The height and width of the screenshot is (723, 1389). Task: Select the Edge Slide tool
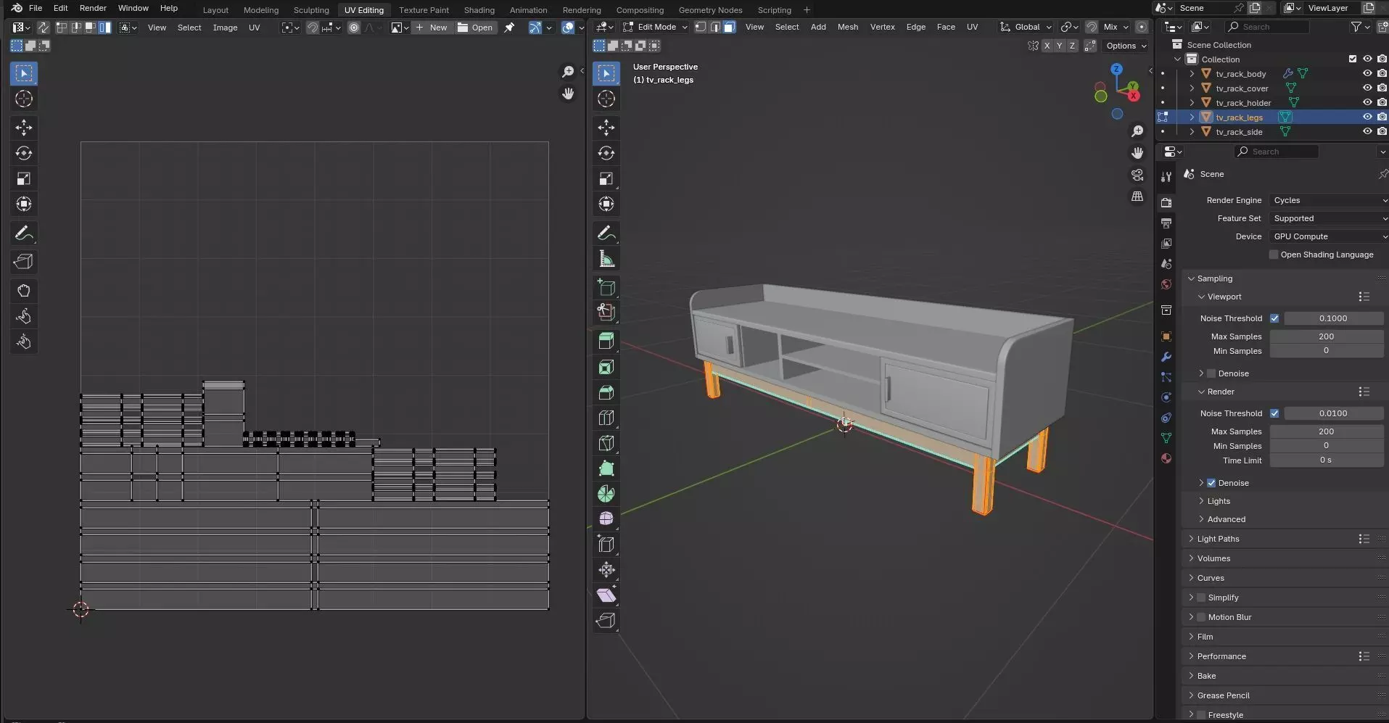606,545
